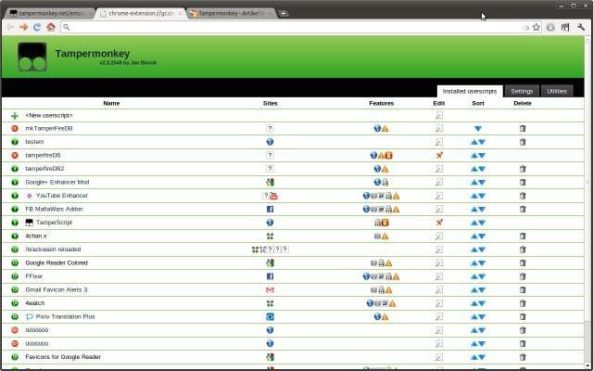593x371 pixels.
Task: Edit the Google+ Enhancer Mod script
Action: point(438,183)
